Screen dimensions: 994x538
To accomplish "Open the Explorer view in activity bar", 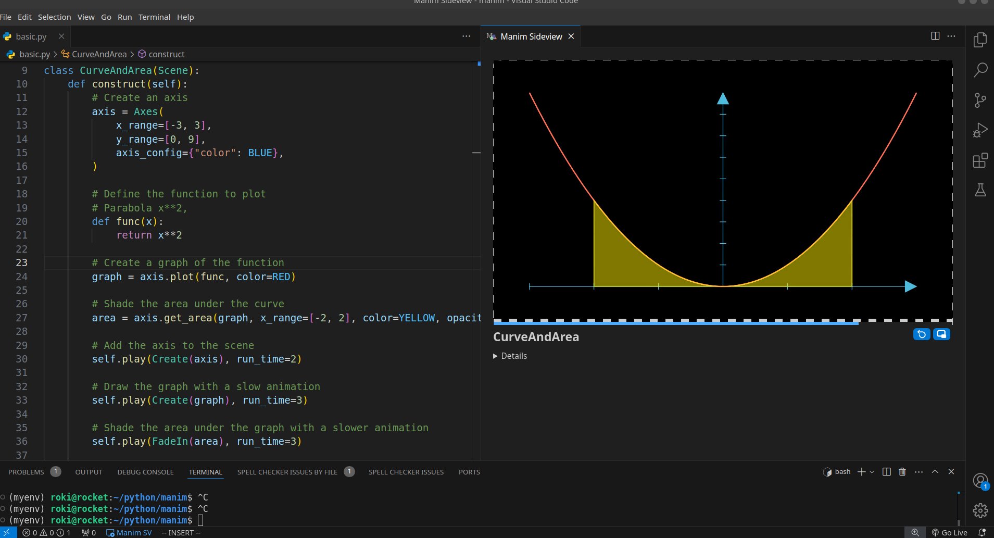I will click(980, 40).
